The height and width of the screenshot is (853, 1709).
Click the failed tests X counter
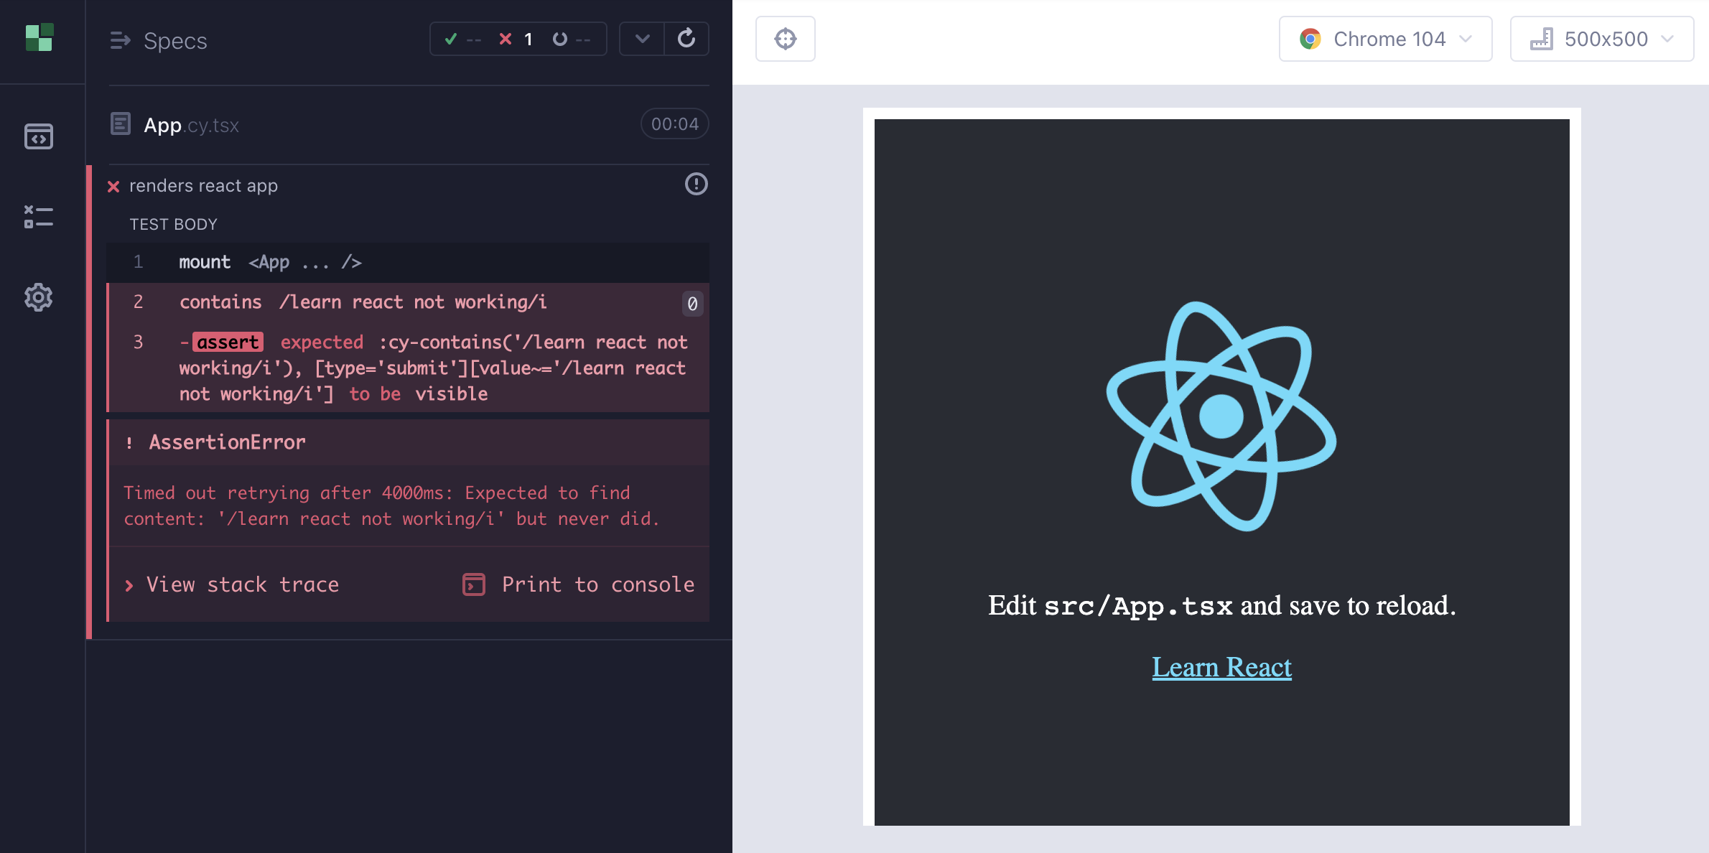tap(516, 39)
